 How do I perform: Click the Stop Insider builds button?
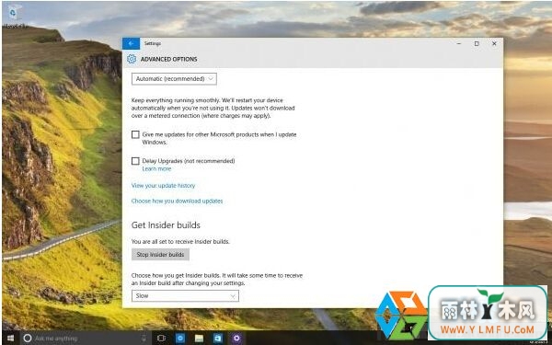[x=160, y=255]
